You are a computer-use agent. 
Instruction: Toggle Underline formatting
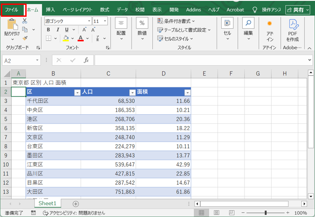click(x=67, y=30)
